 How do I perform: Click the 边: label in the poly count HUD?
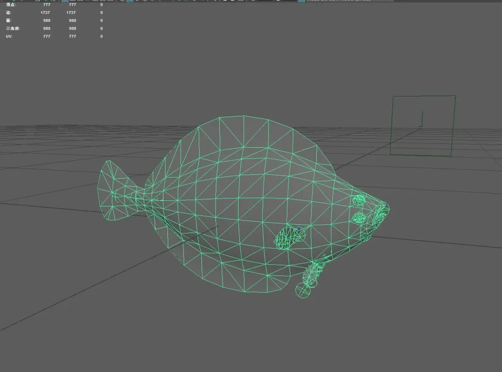pos(9,13)
